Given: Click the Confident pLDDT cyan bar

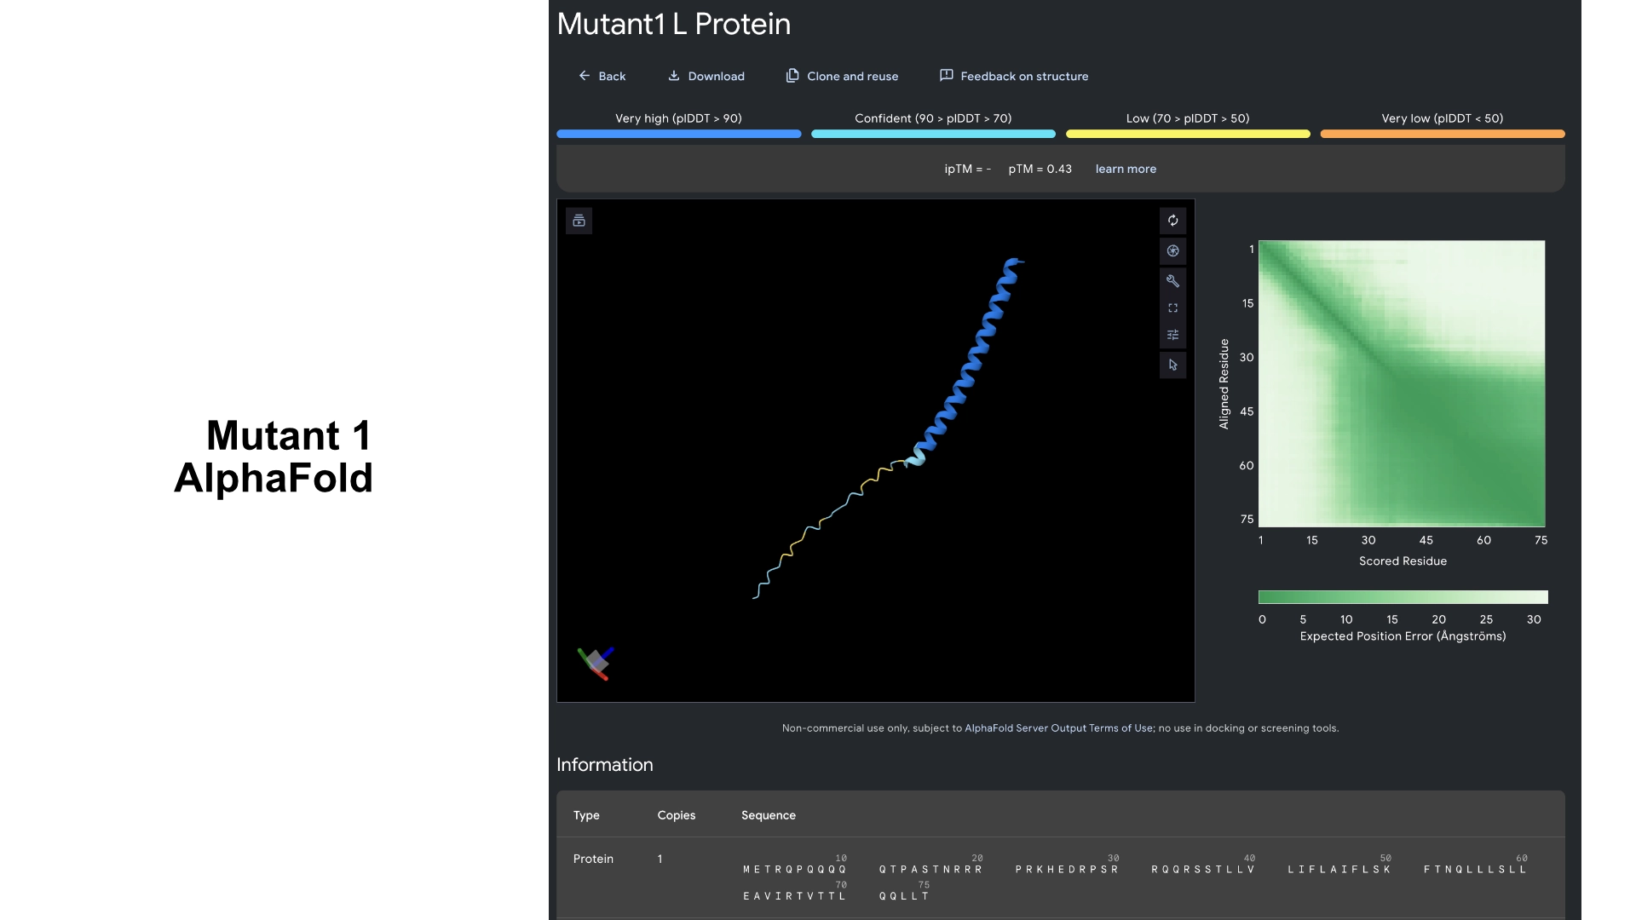Looking at the screenshot, I should [x=933, y=134].
